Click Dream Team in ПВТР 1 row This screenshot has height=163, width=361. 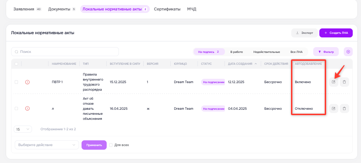184,82
